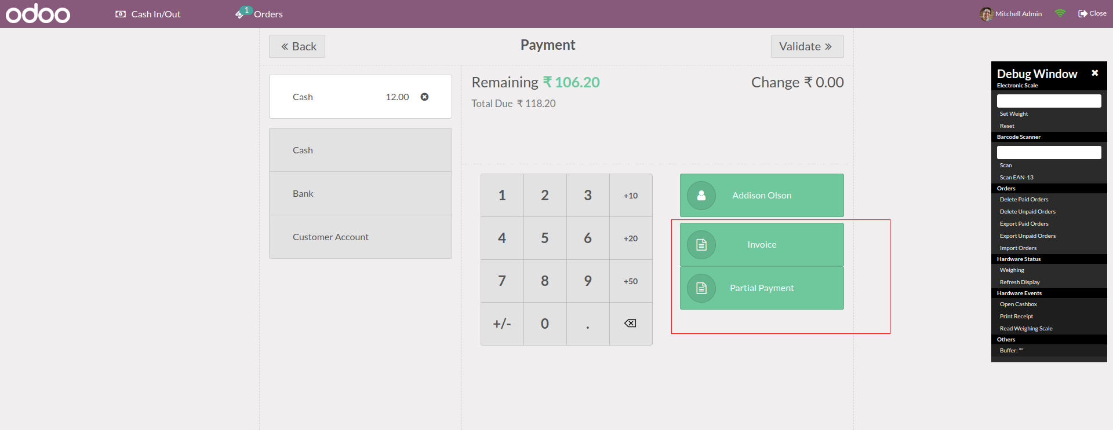Viewport: 1113px width, 430px height.
Task: Toggle the Partial Payment option
Action: (x=761, y=288)
